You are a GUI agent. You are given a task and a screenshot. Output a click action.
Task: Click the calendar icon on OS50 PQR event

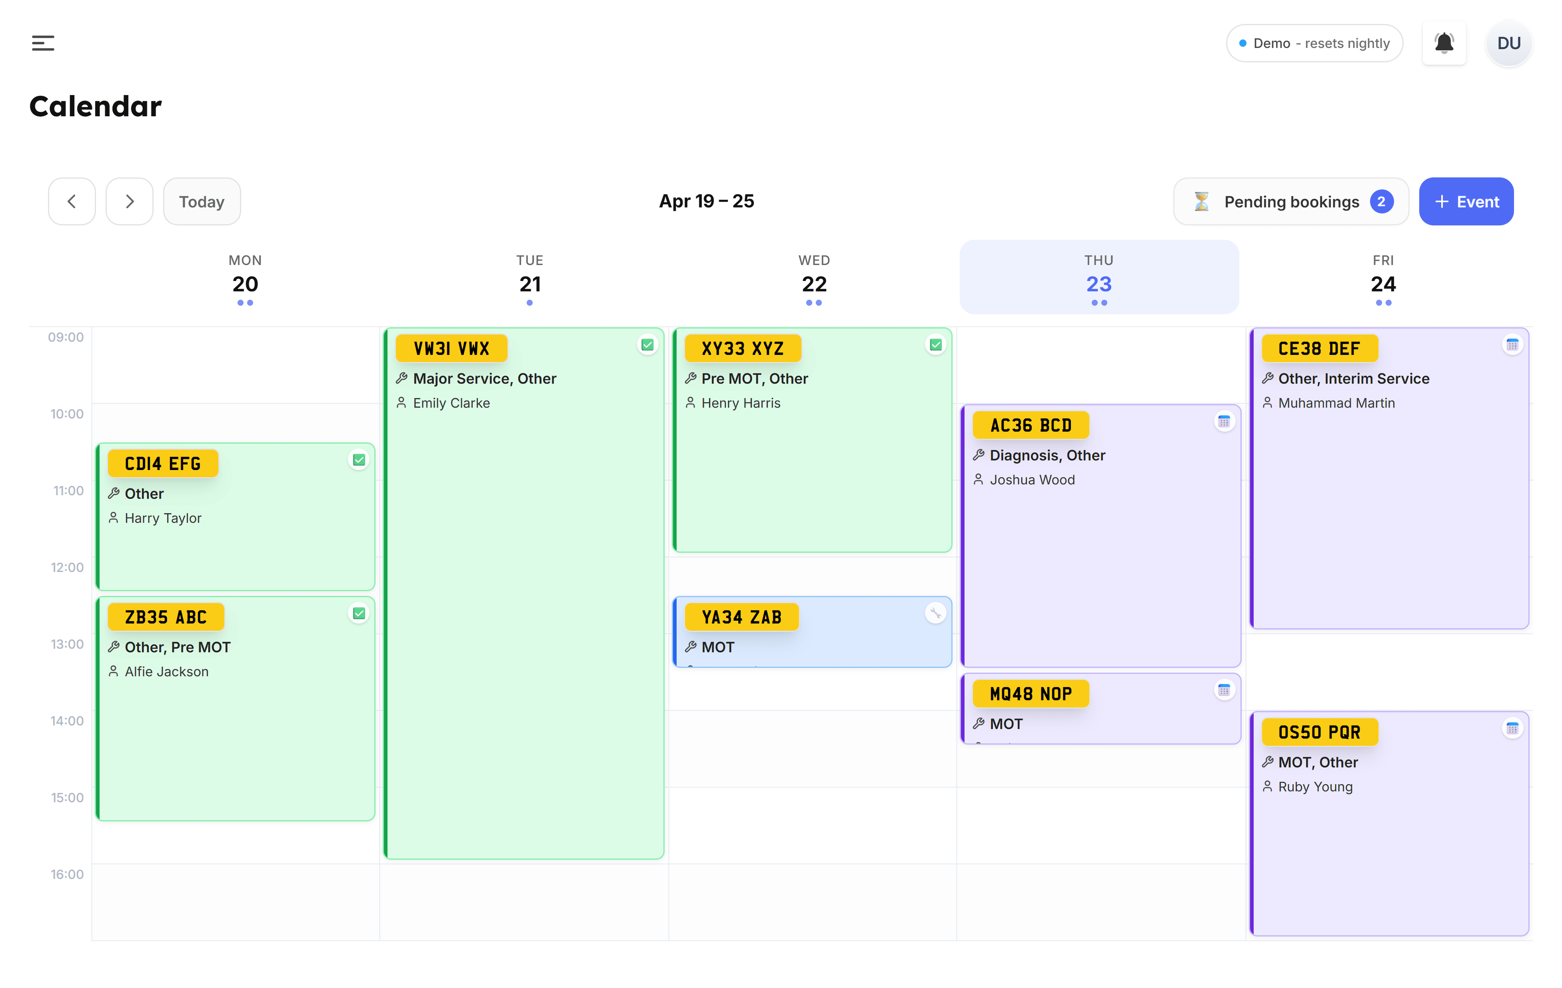[x=1513, y=728]
